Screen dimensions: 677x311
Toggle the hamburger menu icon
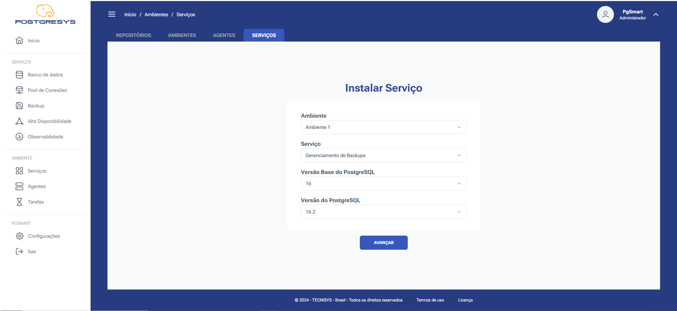112,14
